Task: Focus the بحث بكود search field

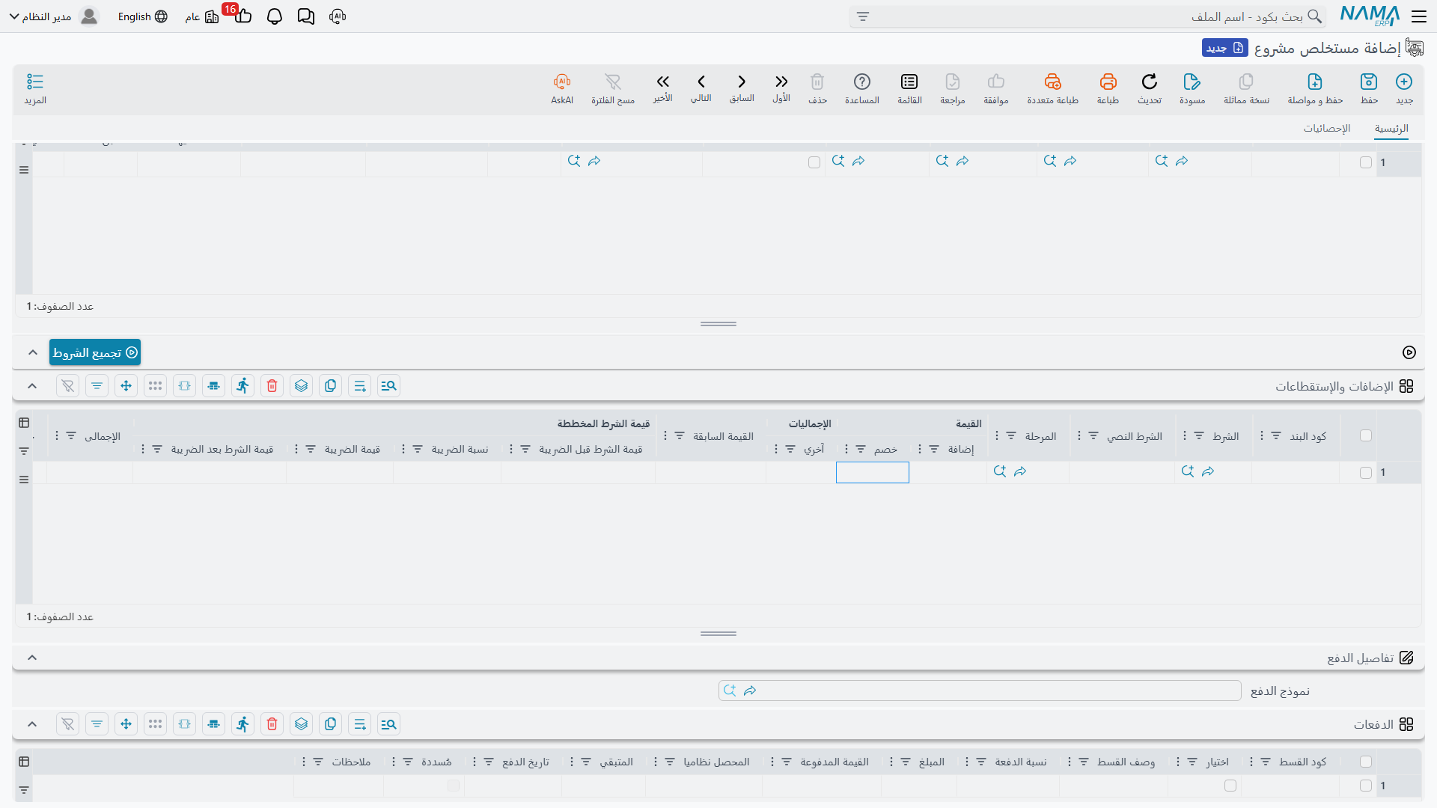Action: pos(1087,16)
